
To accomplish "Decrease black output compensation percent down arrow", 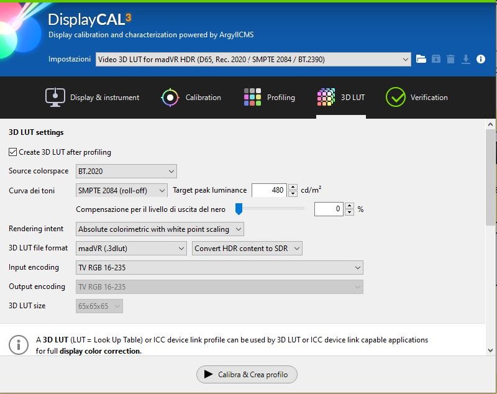I will (x=349, y=213).
